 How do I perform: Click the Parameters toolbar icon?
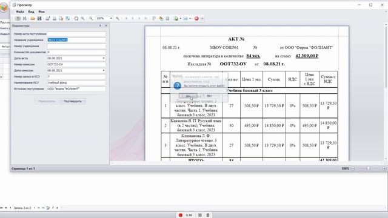coord(18,18)
